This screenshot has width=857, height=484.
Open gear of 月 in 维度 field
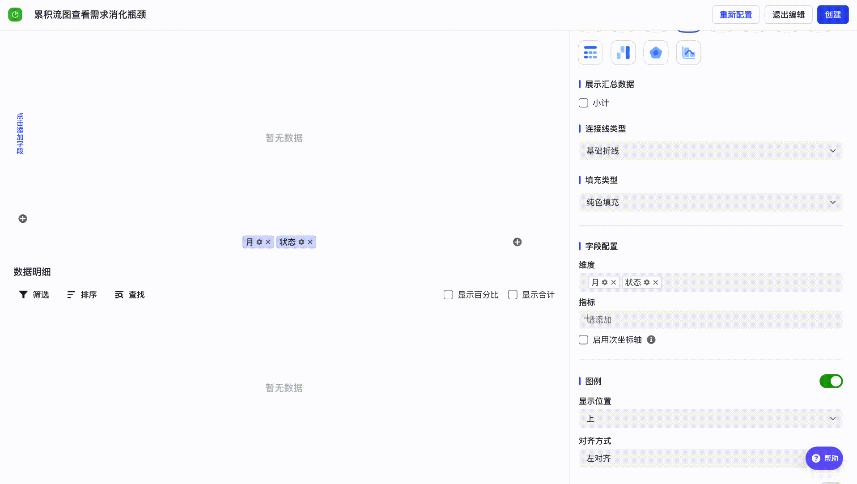coord(605,282)
